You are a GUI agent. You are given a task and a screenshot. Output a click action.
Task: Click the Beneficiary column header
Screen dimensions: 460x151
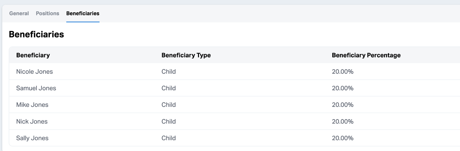coord(33,55)
